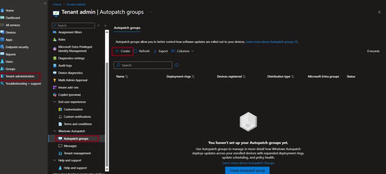This screenshot has height=174, width=386.
Task: Refresh the Autopatch groups list
Action: click(x=142, y=51)
